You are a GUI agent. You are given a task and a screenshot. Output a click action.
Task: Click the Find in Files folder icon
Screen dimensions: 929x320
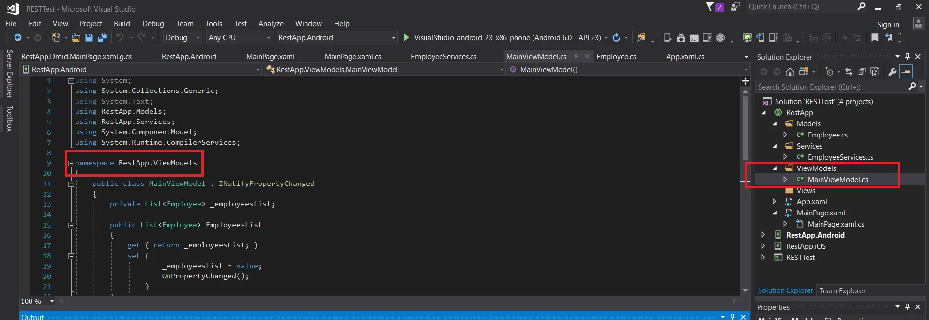click(641, 37)
